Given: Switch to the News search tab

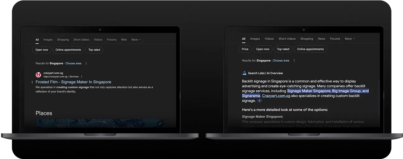Looking at the screenshot, I should [321, 39].
